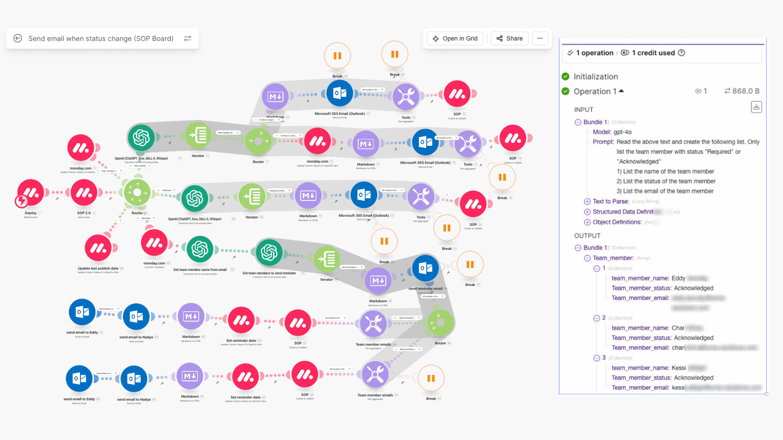Select the Iterator module in the second row
Screen dimensions: 783x440
point(198,135)
